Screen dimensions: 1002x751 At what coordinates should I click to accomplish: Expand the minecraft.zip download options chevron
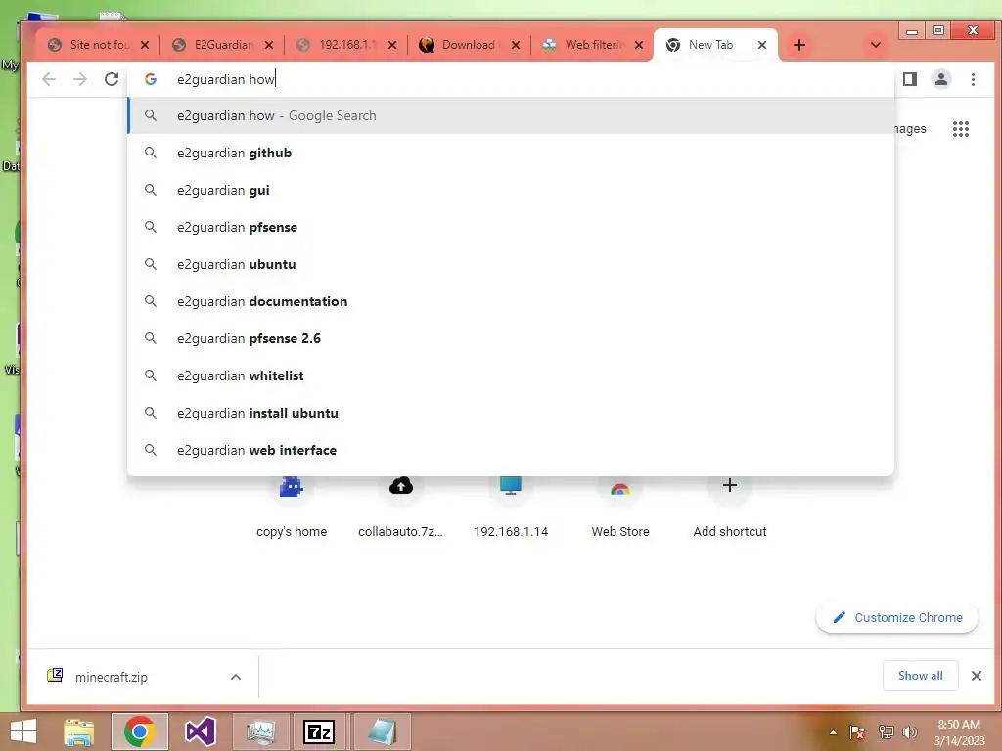point(235,677)
